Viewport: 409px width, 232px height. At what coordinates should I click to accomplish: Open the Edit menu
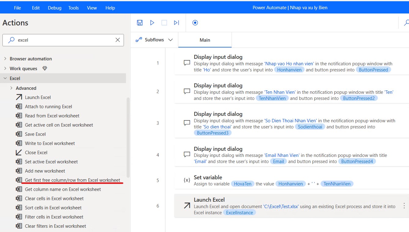pyautogui.click(x=36, y=8)
